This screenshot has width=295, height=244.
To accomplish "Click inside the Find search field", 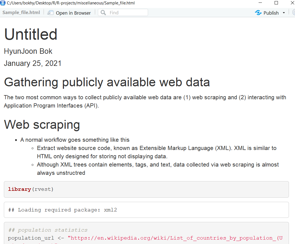I will pos(127,12).
